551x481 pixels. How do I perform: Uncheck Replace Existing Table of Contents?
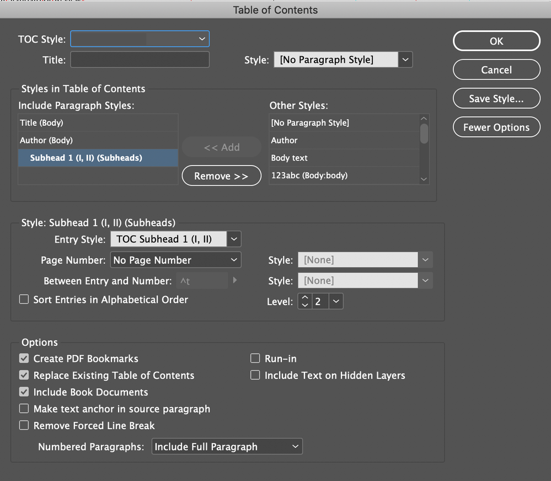pos(24,376)
